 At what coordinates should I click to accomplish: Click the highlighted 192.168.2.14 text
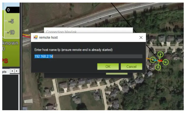coord(44,56)
